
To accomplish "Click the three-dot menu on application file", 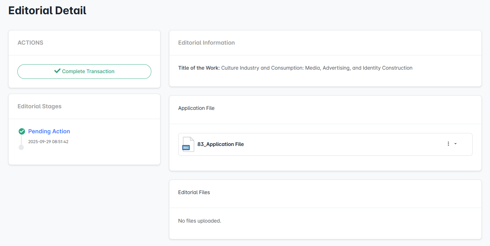I will tap(448, 144).
